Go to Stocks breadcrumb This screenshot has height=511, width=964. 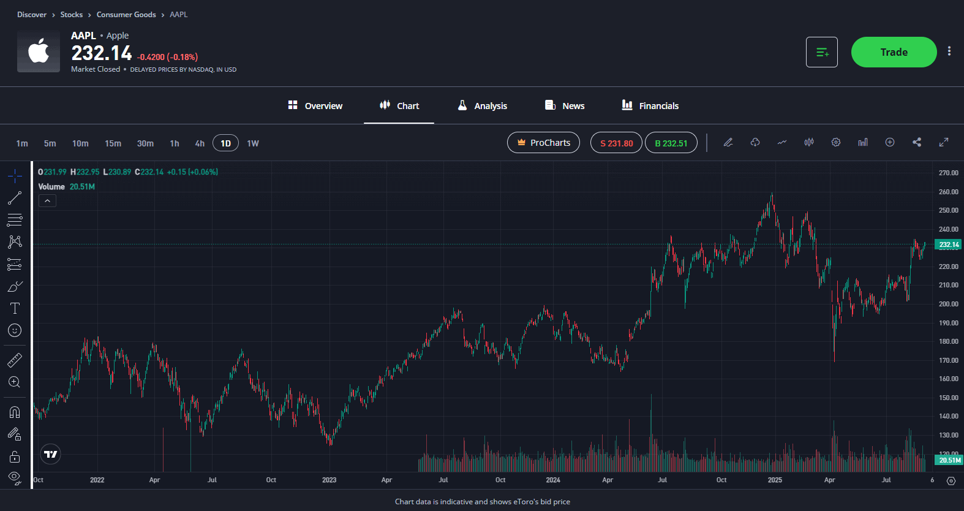(72, 15)
